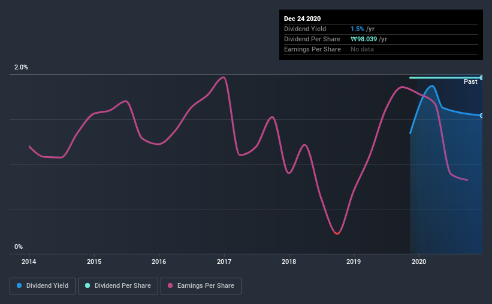
Task: Select the 2014 x-axis label
Action: [x=29, y=262]
